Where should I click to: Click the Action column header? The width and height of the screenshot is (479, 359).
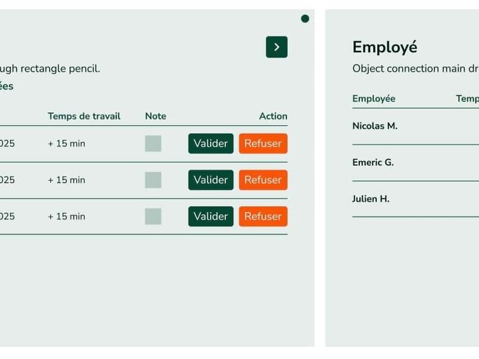click(x=273, y=117)
